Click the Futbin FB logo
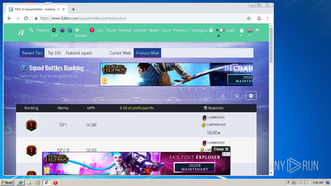Viewport: 331px width, 186px height. [x=21, y=33]
